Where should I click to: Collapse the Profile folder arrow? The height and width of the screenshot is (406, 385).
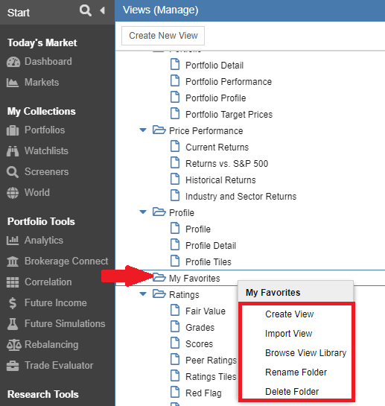(143, 212)
